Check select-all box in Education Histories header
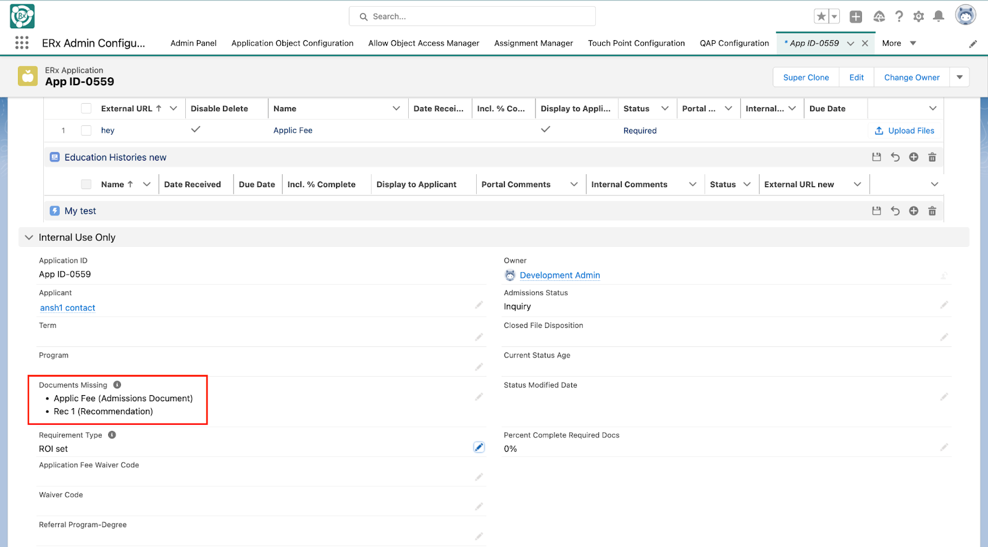 pos(86,185)
